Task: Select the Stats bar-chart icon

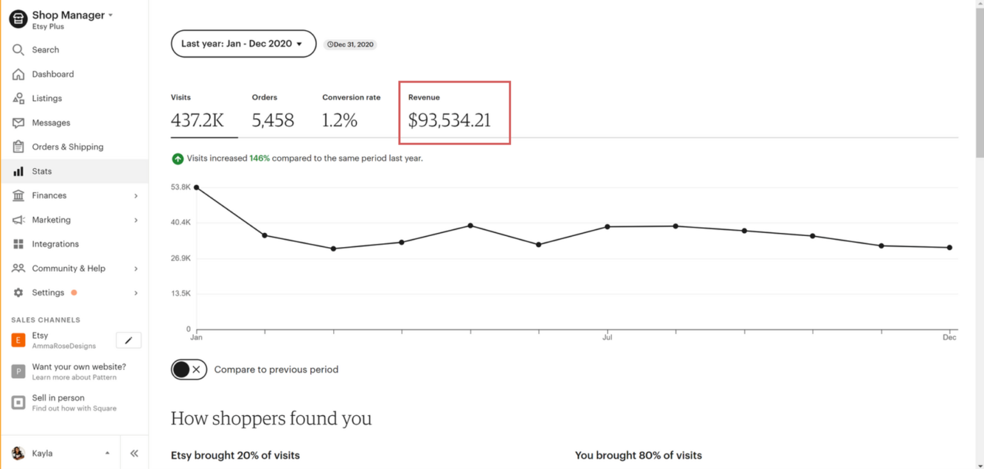Action: click(20, 171)
